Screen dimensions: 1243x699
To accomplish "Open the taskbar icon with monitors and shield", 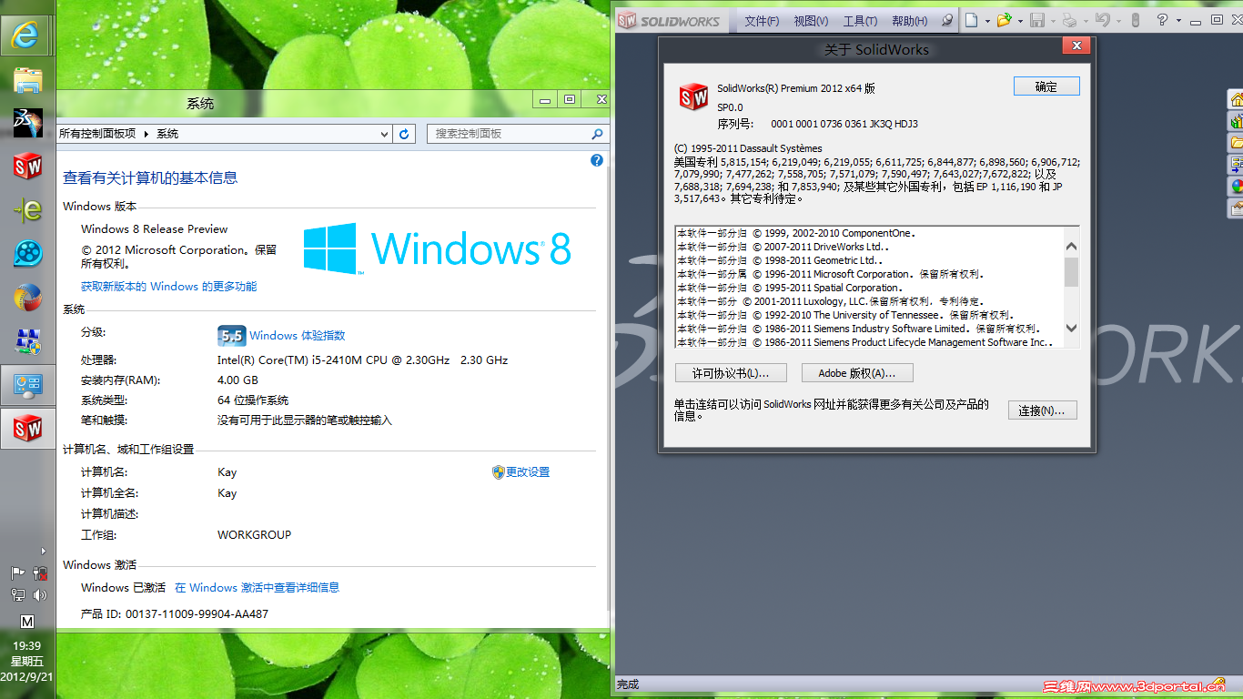I will [x=27, y=340].
